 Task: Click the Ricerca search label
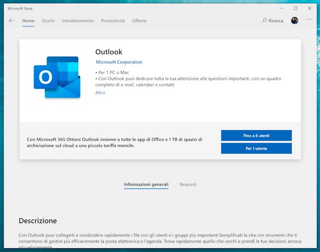[x=276, y=21]
